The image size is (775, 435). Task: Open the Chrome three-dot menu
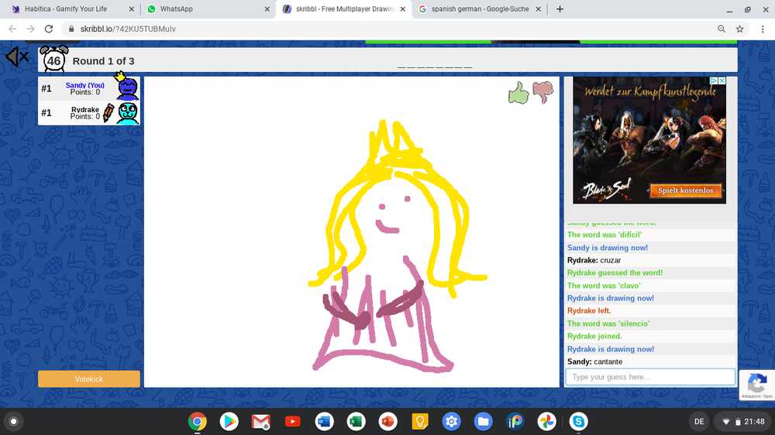[762, 29]
